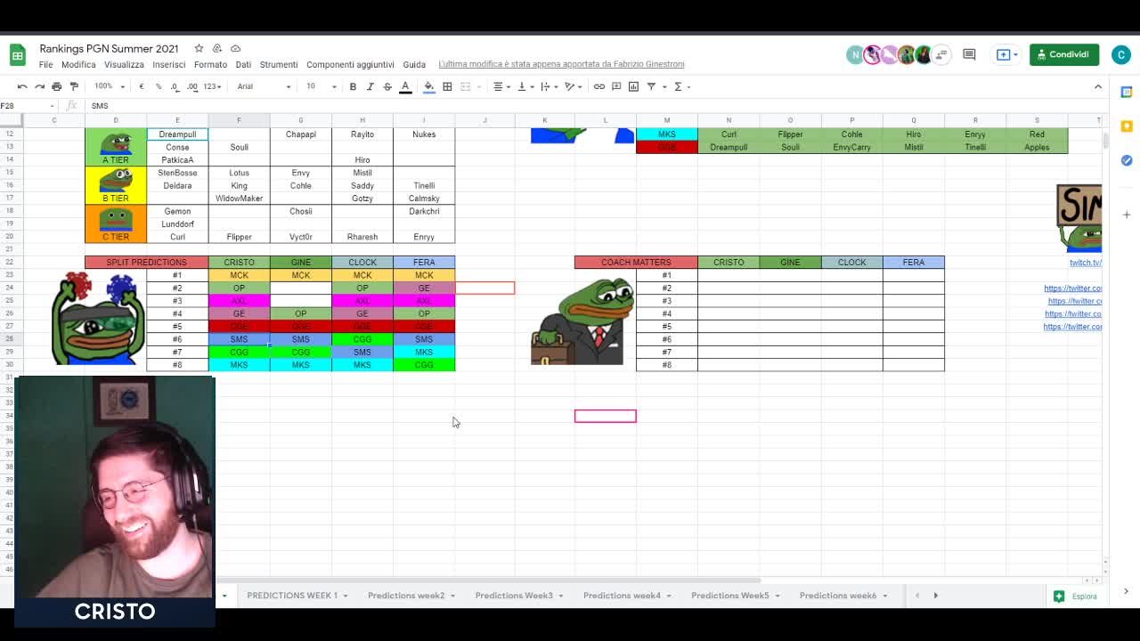Open the twitch.tv link cell
The height and width of the screenshot is (641, 1140).
(x=1086, y=263)
